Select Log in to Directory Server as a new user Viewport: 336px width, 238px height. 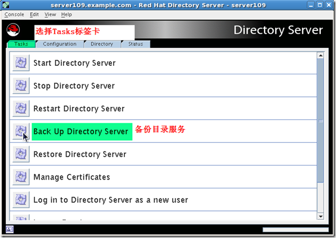pyautogui.click(x=110, y=200)
